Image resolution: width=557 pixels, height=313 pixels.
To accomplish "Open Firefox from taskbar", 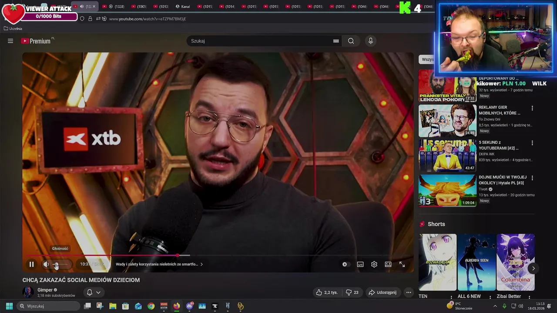I will (x=176, y=306).
